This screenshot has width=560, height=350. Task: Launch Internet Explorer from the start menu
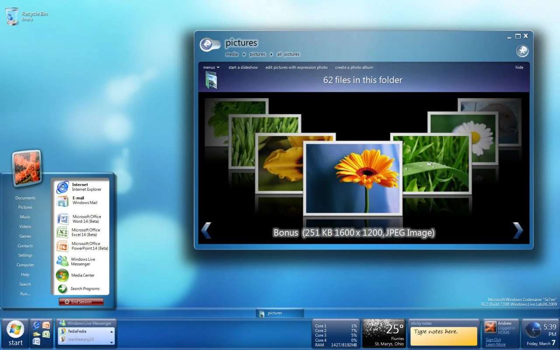[63, 187]
